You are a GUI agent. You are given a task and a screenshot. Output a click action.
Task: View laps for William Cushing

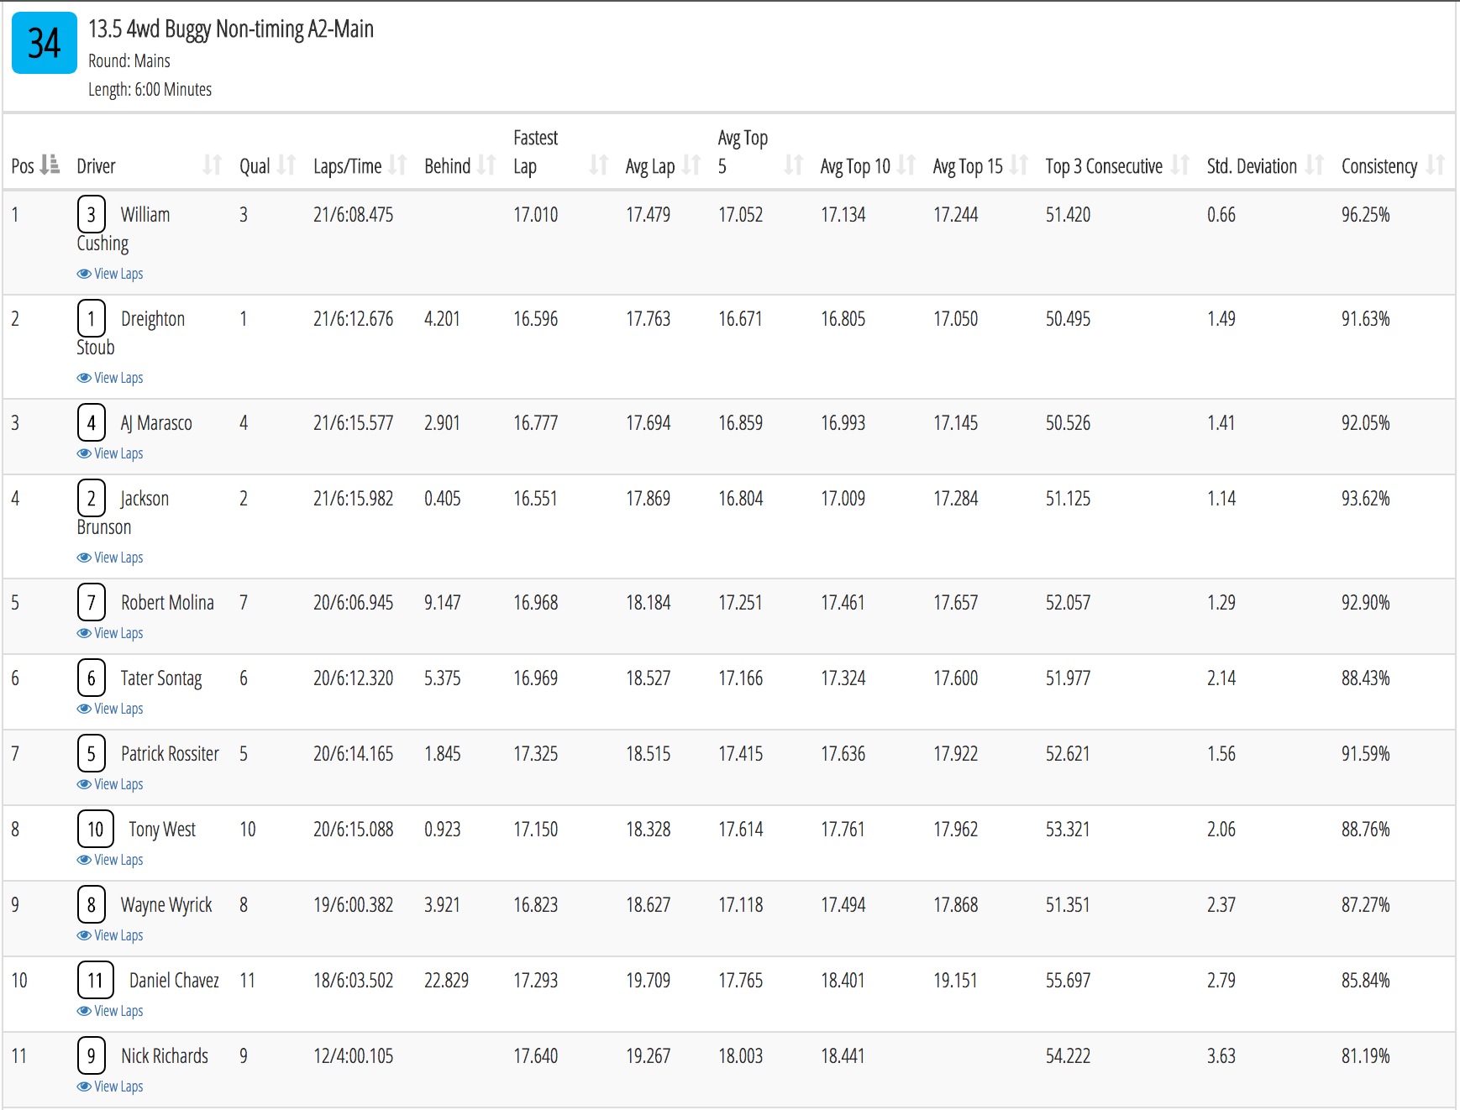click(x=110, y=274)
